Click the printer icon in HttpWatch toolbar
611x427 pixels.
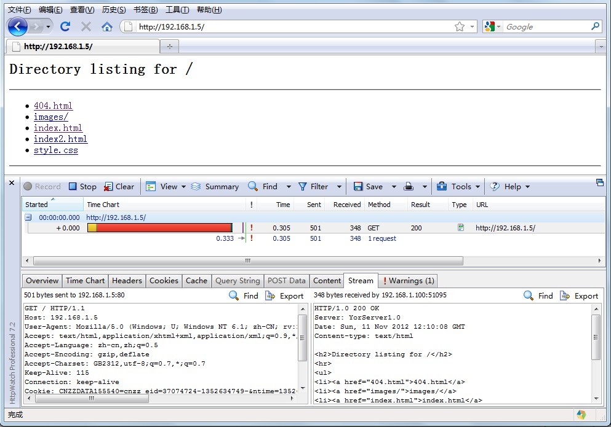click(x=409, y=187)
